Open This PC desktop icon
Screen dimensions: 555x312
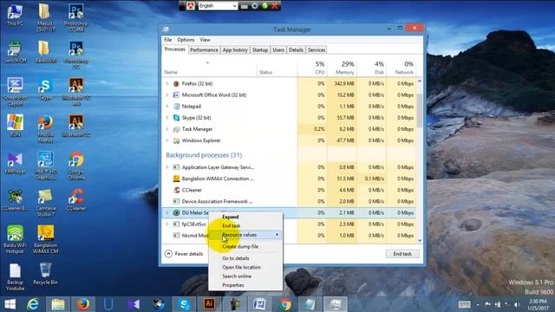click(x=15, y=15)
